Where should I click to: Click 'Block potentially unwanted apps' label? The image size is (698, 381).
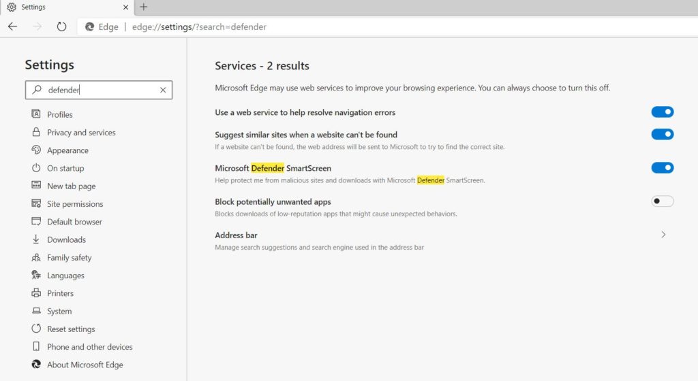pos(273,201)
